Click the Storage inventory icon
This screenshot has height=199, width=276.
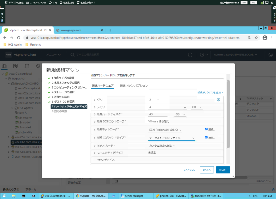[27, 66]
